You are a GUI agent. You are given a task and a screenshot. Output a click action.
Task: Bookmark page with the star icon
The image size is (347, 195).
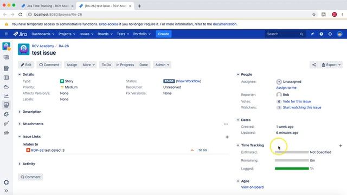click(x=314, y=15)
